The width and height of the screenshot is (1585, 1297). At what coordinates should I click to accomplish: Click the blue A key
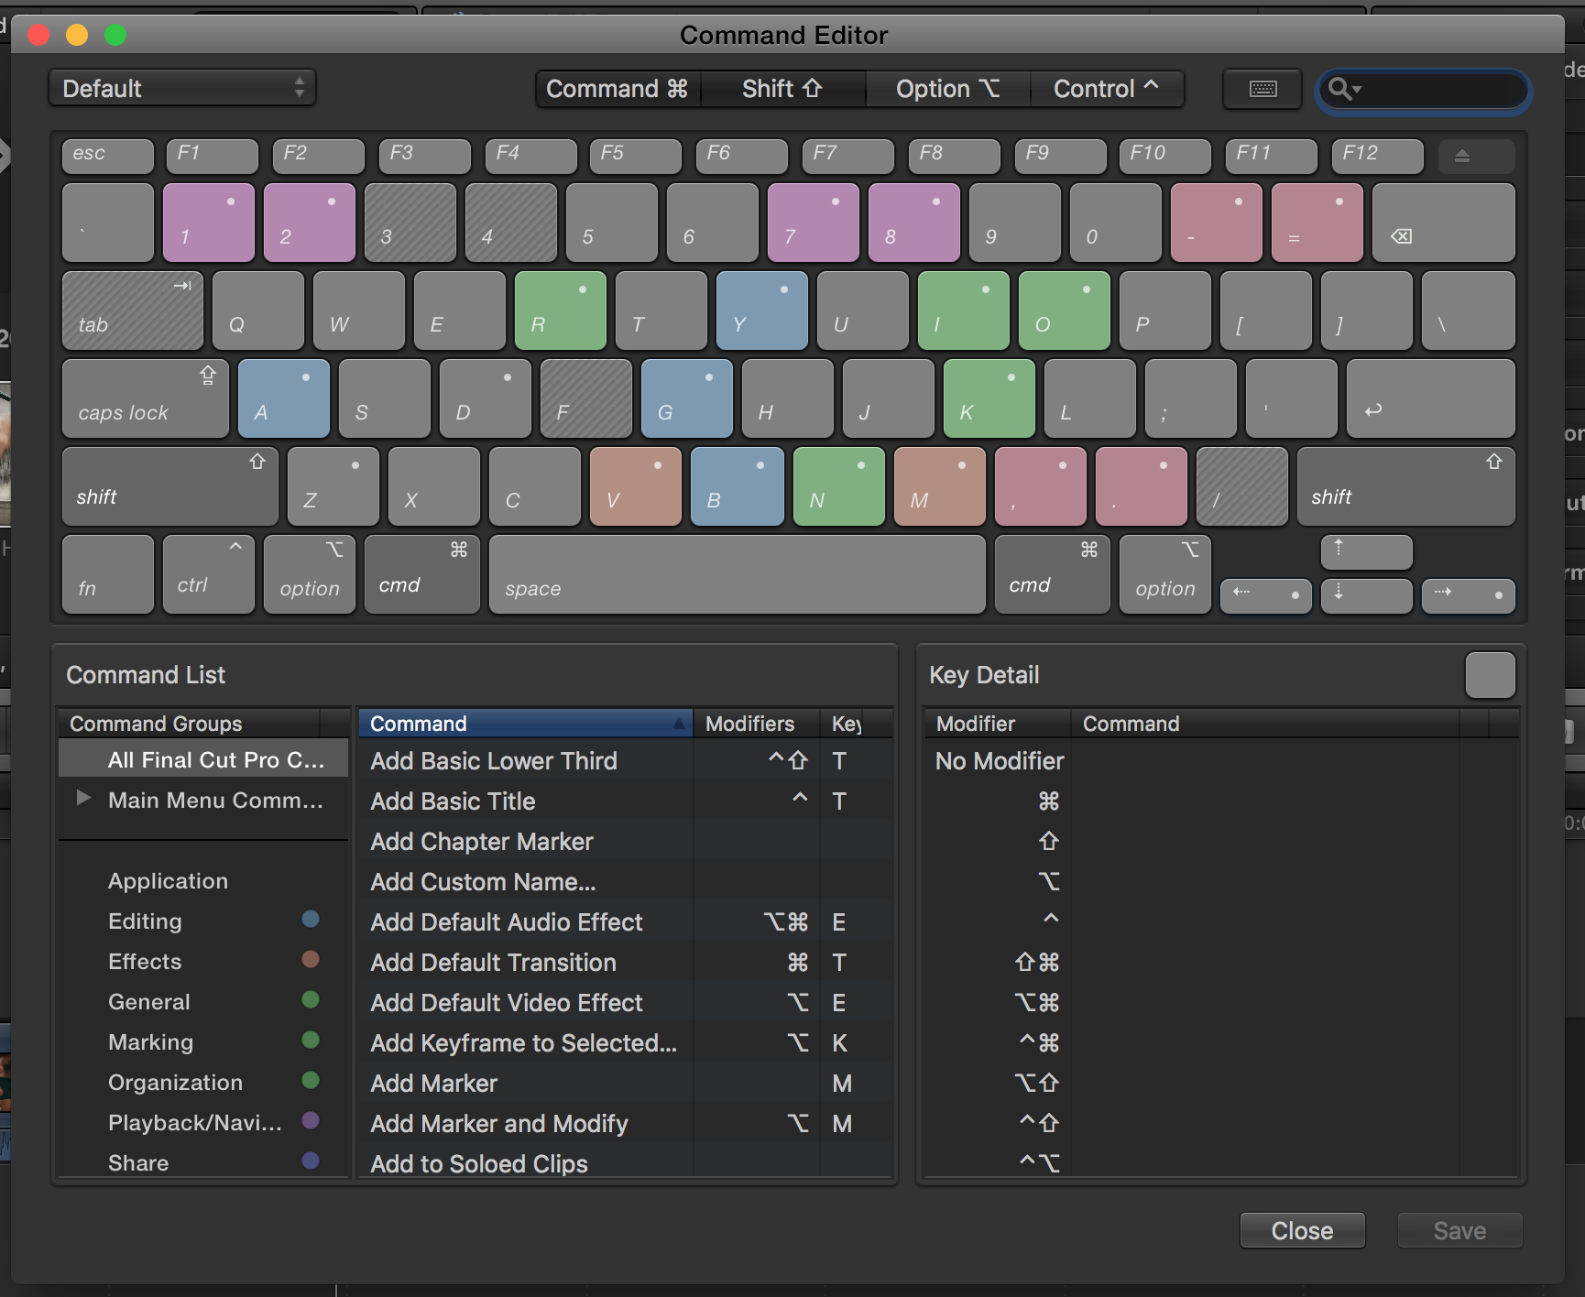tap(283, 398)
